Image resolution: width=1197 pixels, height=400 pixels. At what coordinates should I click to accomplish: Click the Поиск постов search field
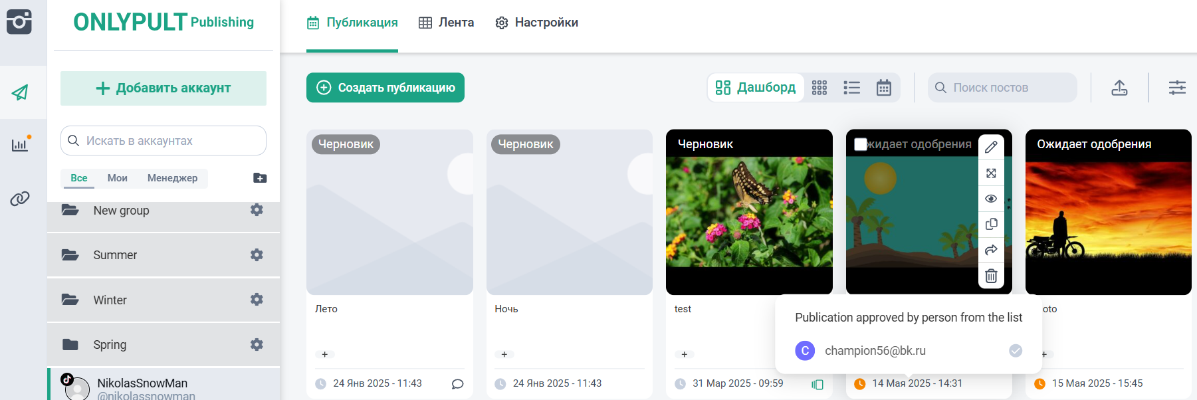[1007, 88]
